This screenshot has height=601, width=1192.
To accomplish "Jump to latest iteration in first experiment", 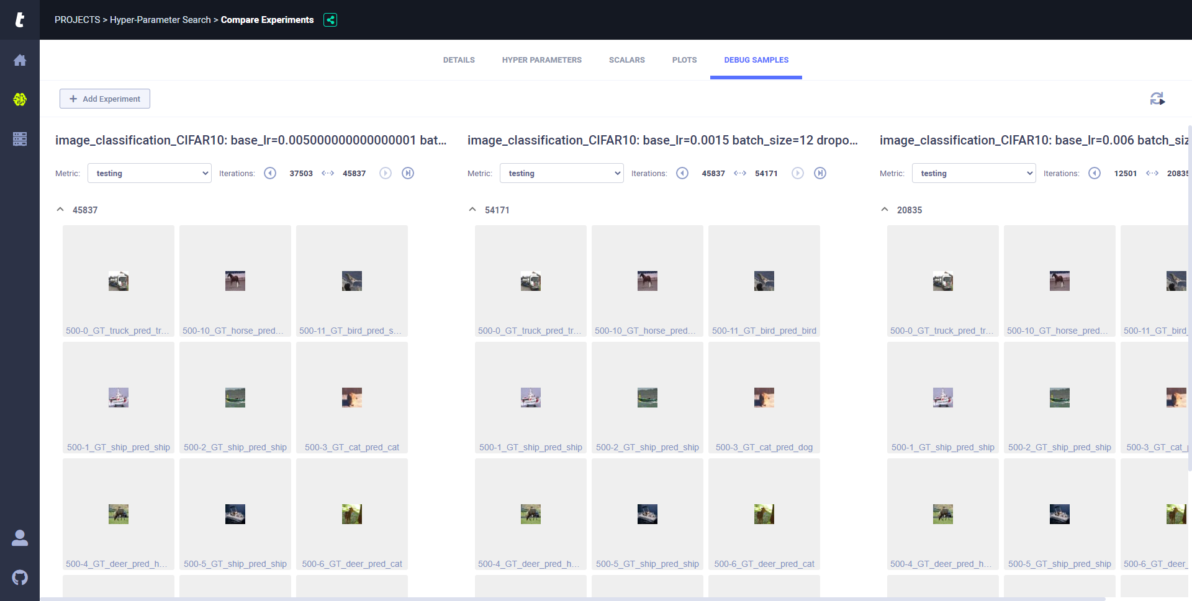I will [x=408, y=173].
